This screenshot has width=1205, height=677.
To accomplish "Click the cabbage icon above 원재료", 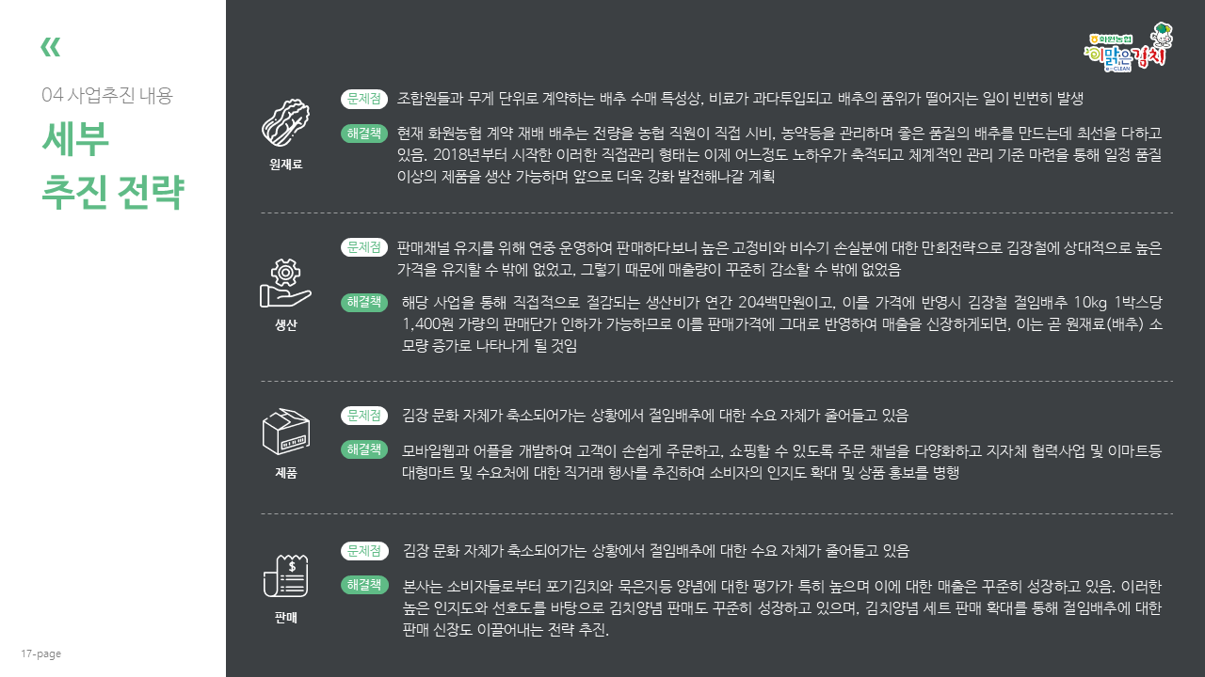I will tap(285, 123).
